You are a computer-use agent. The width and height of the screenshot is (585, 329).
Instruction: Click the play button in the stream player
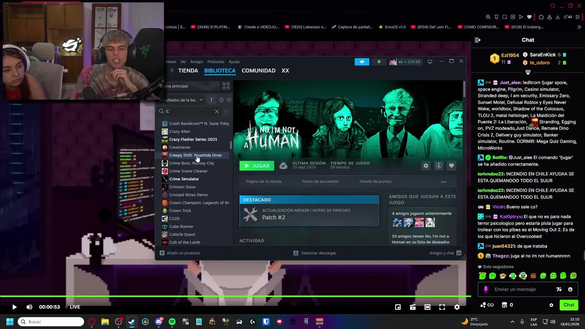click(x=14, y=307)
